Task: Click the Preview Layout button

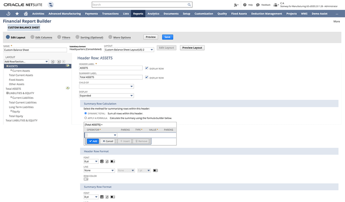Action: (192, 48)
